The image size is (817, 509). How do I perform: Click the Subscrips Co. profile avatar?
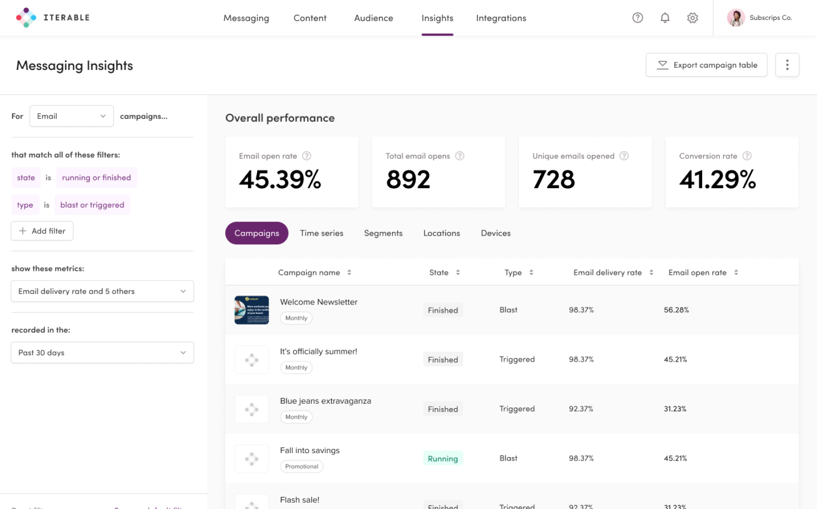[x=736, y=18]
